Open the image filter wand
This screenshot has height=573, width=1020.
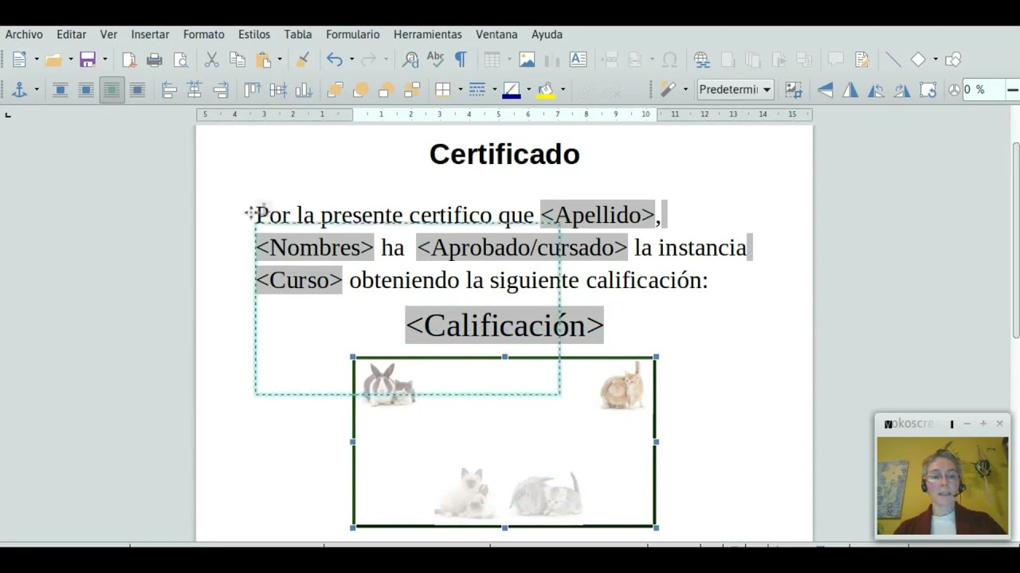pyautogui.click(x=668, y=90)
